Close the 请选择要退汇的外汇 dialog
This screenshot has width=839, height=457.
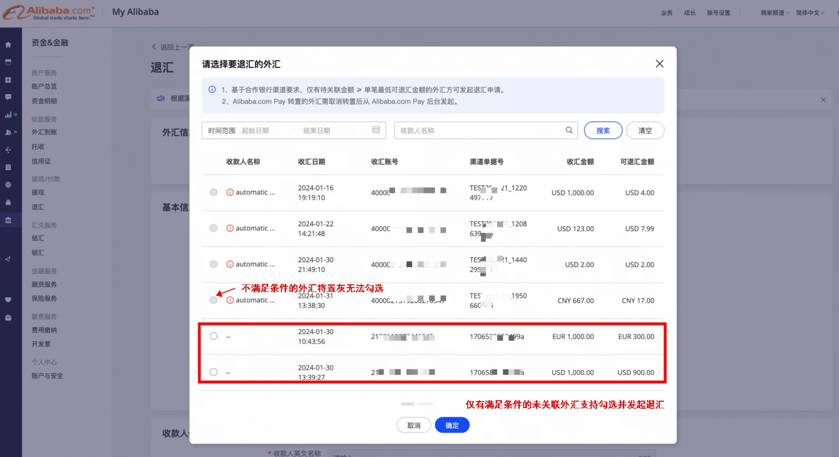pos(659,64)
